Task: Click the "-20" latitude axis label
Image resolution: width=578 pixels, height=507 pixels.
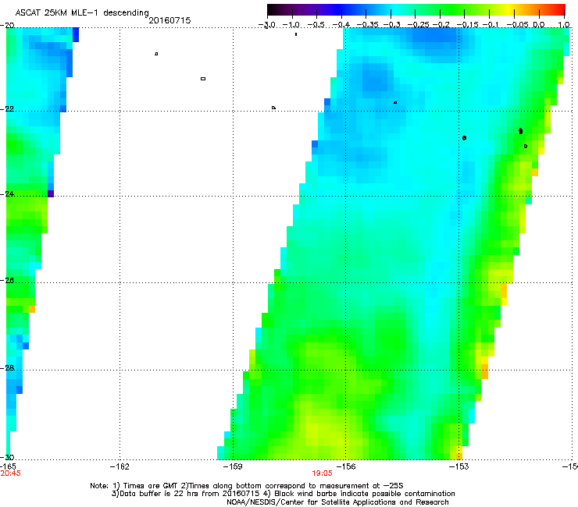Action: click(x=7, y=26)
